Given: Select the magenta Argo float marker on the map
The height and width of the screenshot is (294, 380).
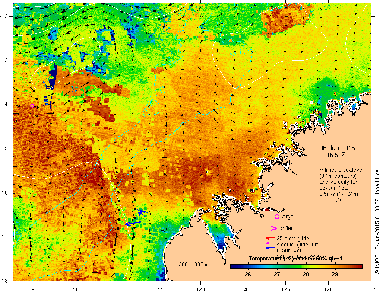Looking at the screenshot, I should tap(32, 105).
